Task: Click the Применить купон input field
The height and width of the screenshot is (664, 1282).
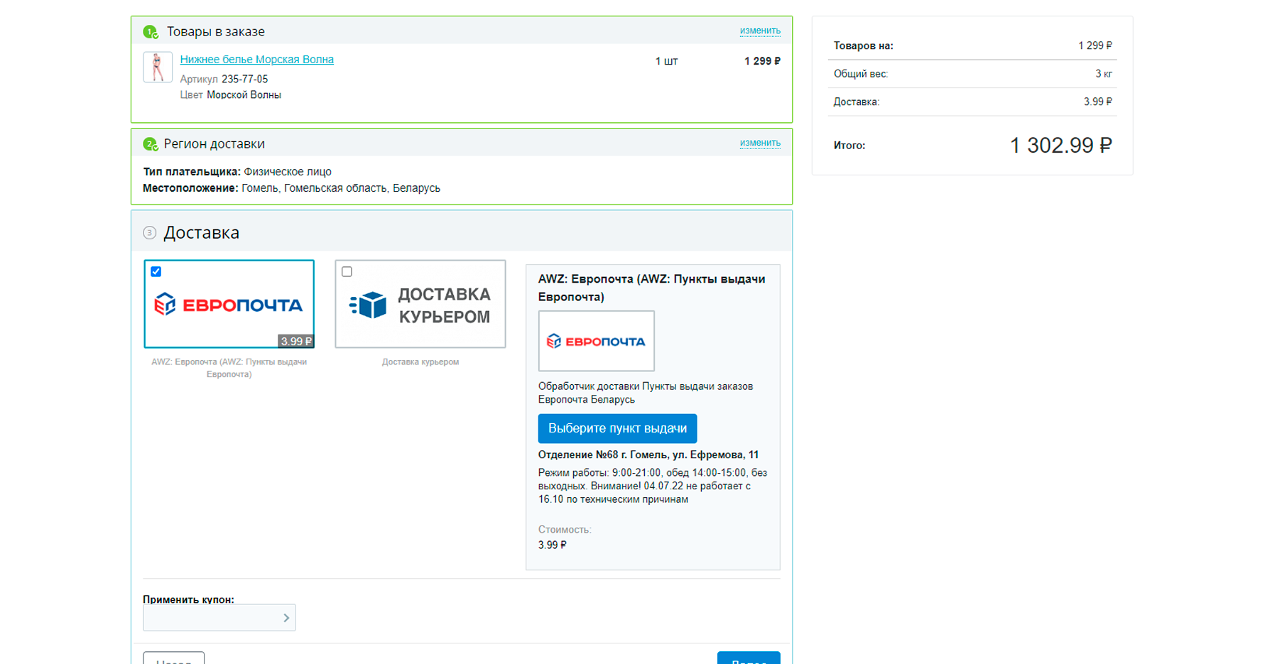Action: tap(219, 618)
